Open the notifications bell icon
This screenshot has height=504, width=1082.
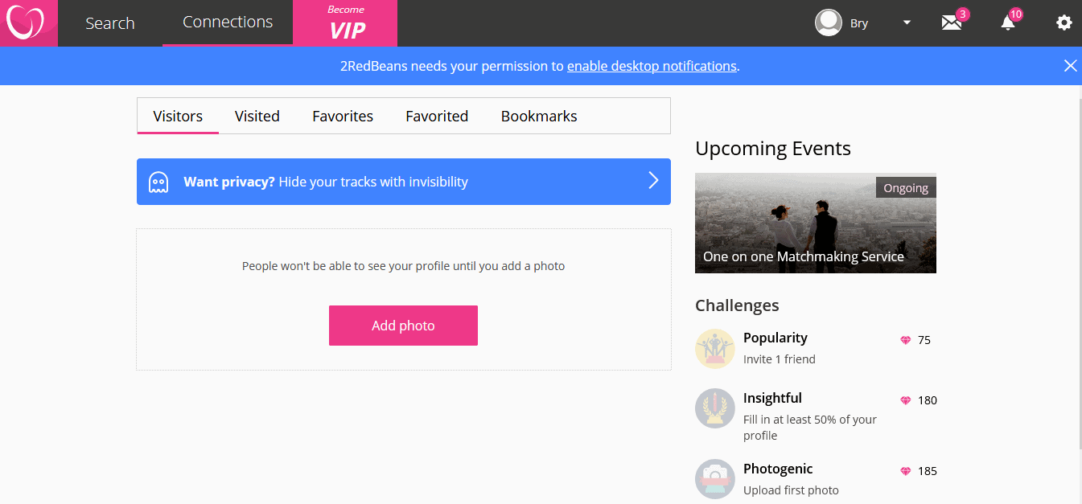click(x=1008, y=23)
